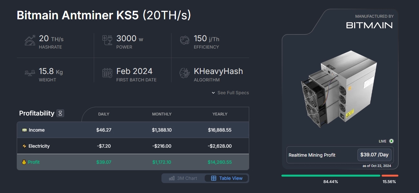Select the YEARLY column header
The height and width of the screenshot is (193, 419).
(x=220, y=114)
